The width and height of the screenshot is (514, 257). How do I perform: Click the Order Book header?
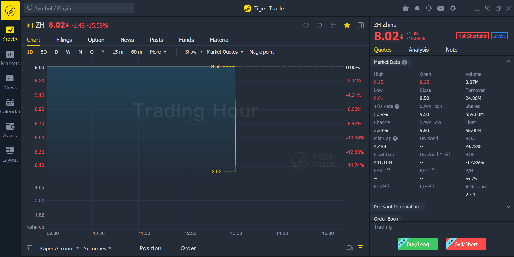tap(386, 219)
